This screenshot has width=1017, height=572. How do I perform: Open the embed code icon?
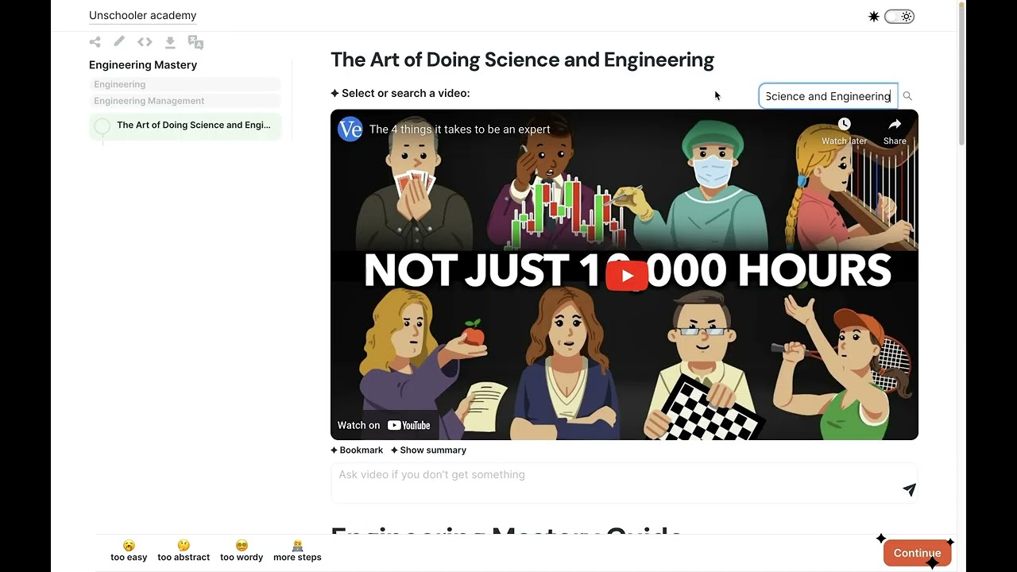(145, 42)
